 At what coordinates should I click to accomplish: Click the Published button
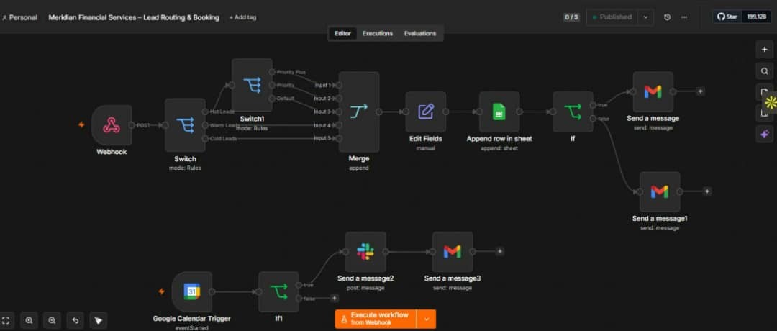(x=612, y=17)
